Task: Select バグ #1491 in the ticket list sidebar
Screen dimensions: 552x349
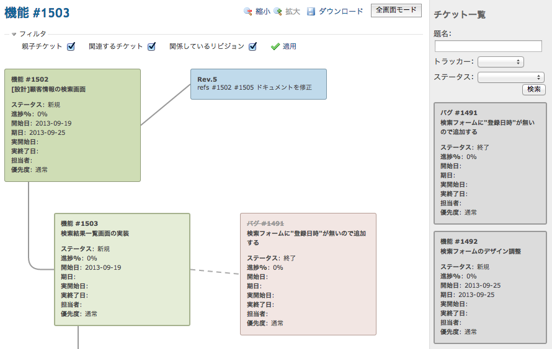Action: tap(490, 163)
